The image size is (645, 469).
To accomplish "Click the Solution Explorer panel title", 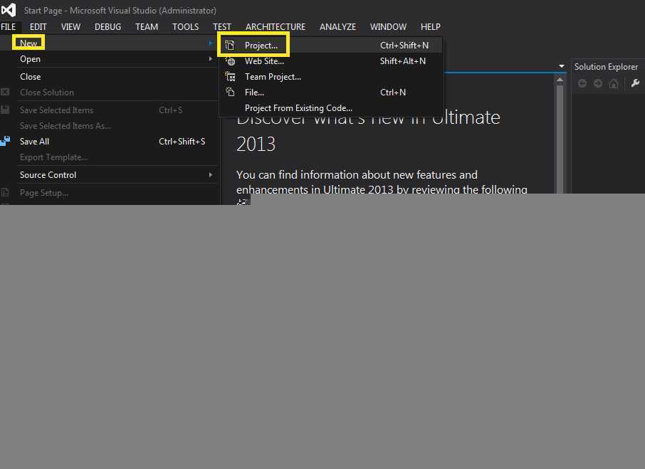I will [606, 67].
